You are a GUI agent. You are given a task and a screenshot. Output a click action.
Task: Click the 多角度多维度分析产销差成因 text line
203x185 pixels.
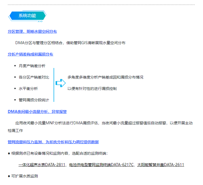105,77
